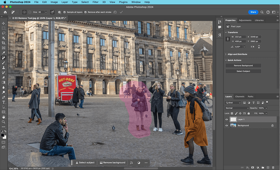Select the Dodge tool
Screen dimensions: 280x170
[x=3, y=92]
